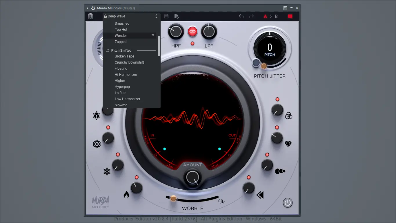Toggle the LED above the flame knob
Viewport: 396px width, 223px height.
[x=137, y=177]
